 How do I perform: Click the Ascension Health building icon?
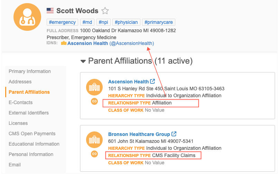(x=94, y=87)
